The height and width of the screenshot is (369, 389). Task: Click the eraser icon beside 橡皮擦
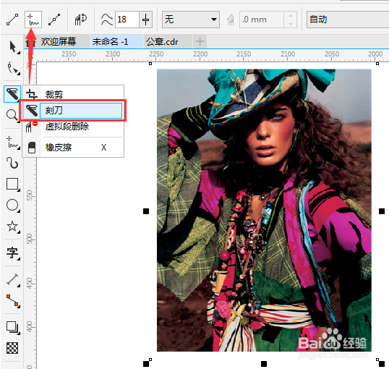pos(32,148)
